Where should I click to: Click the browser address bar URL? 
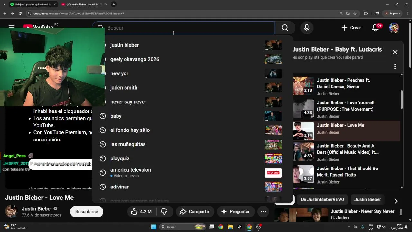[x=79, y=14]
